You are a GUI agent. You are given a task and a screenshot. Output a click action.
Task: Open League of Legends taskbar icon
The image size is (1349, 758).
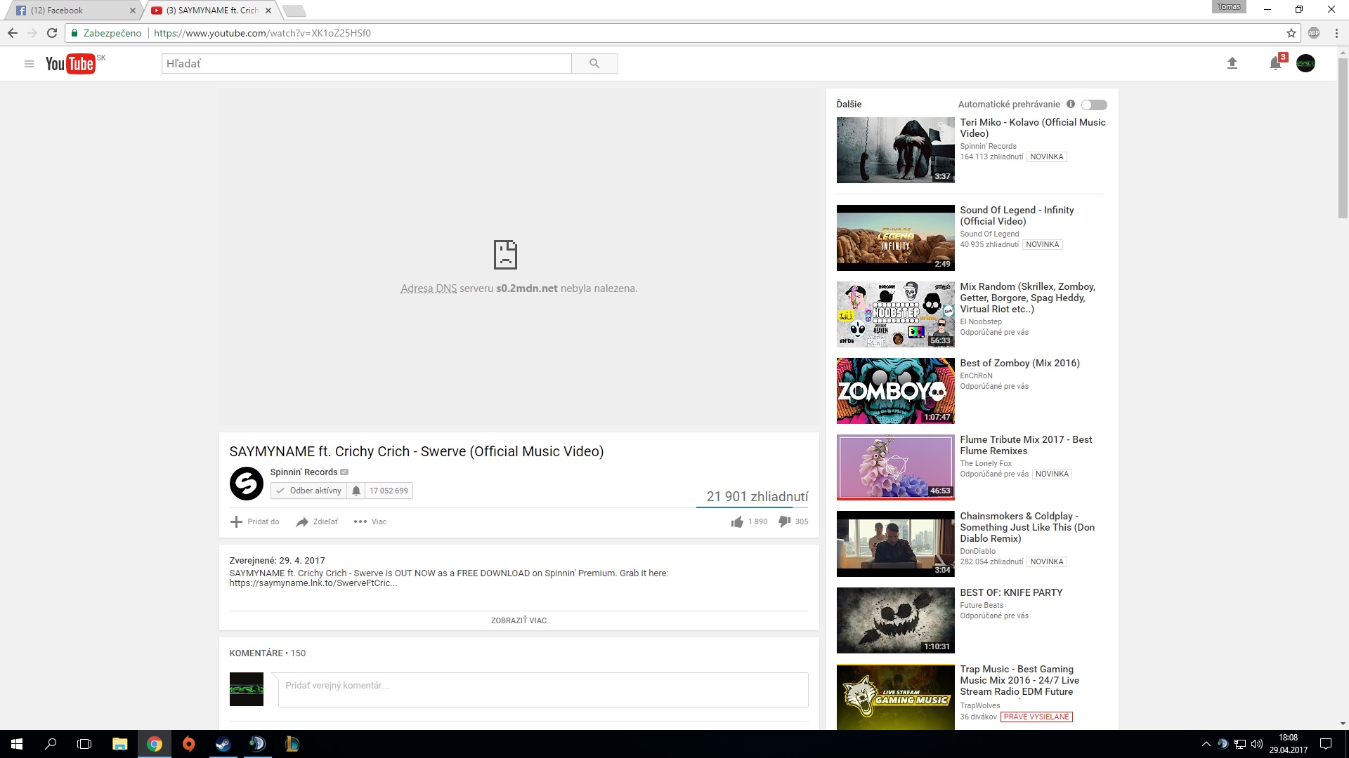[292, 744]
